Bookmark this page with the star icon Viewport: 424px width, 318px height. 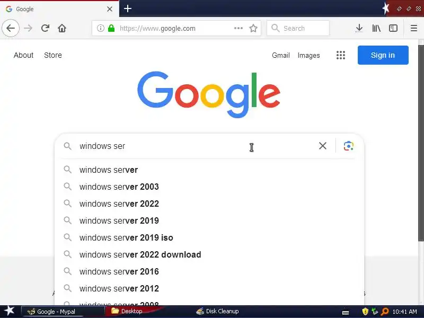coord(253,28)
